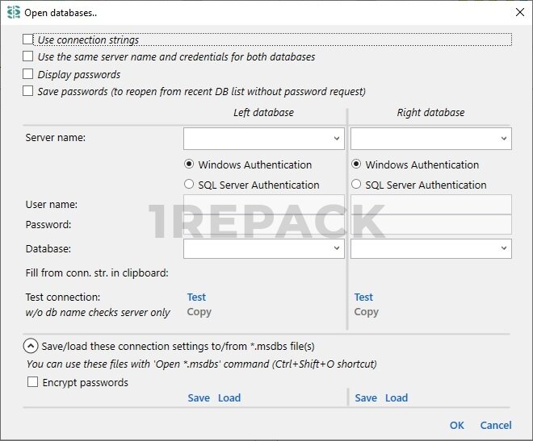Check Use the same server name and credentials
This screenshot has width=533, height=441.
click(29, 57)
